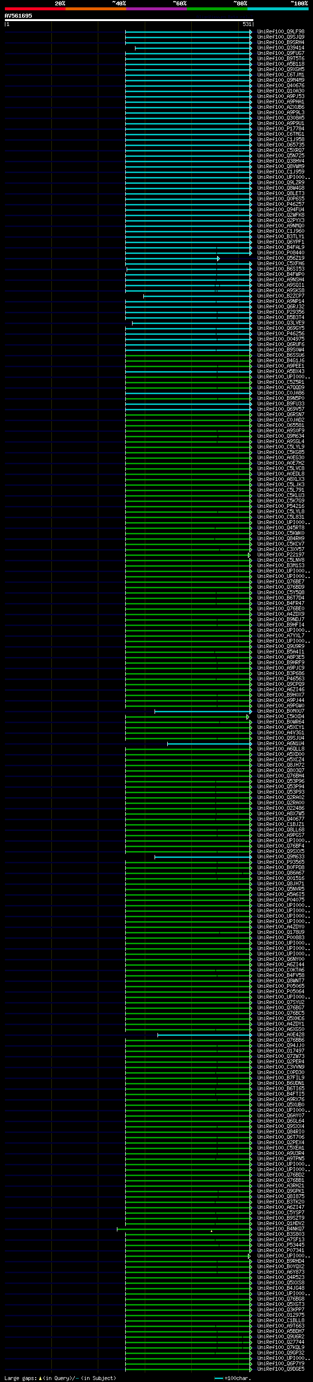Click label UniRef100_P04075

281,900
